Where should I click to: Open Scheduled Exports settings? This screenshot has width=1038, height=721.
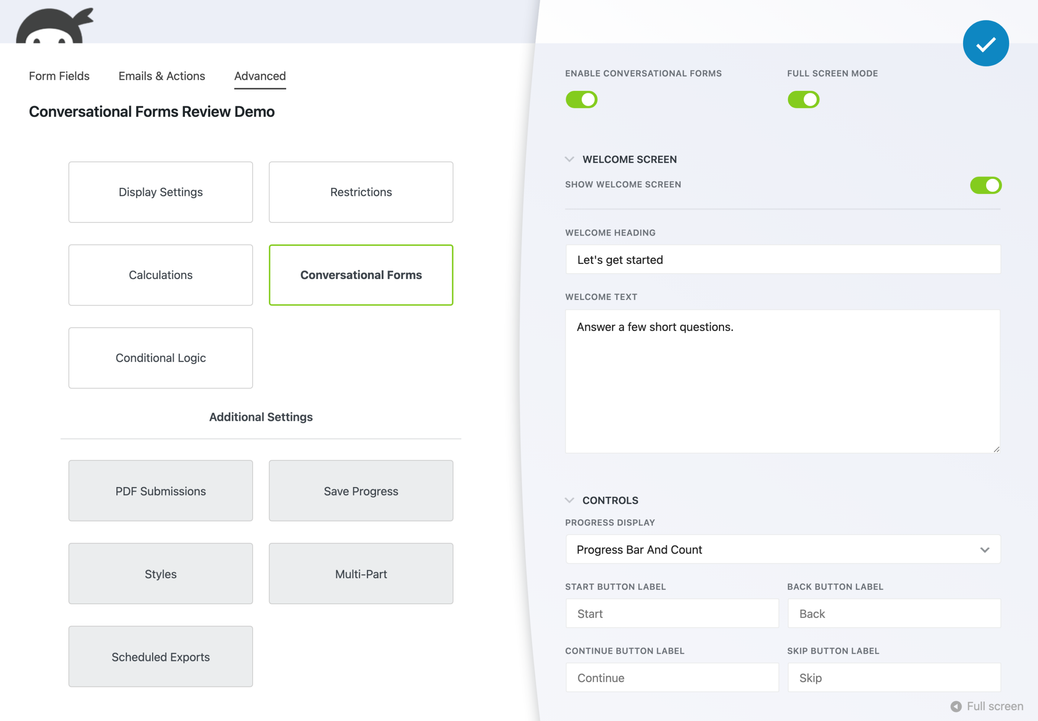[160, 657]
